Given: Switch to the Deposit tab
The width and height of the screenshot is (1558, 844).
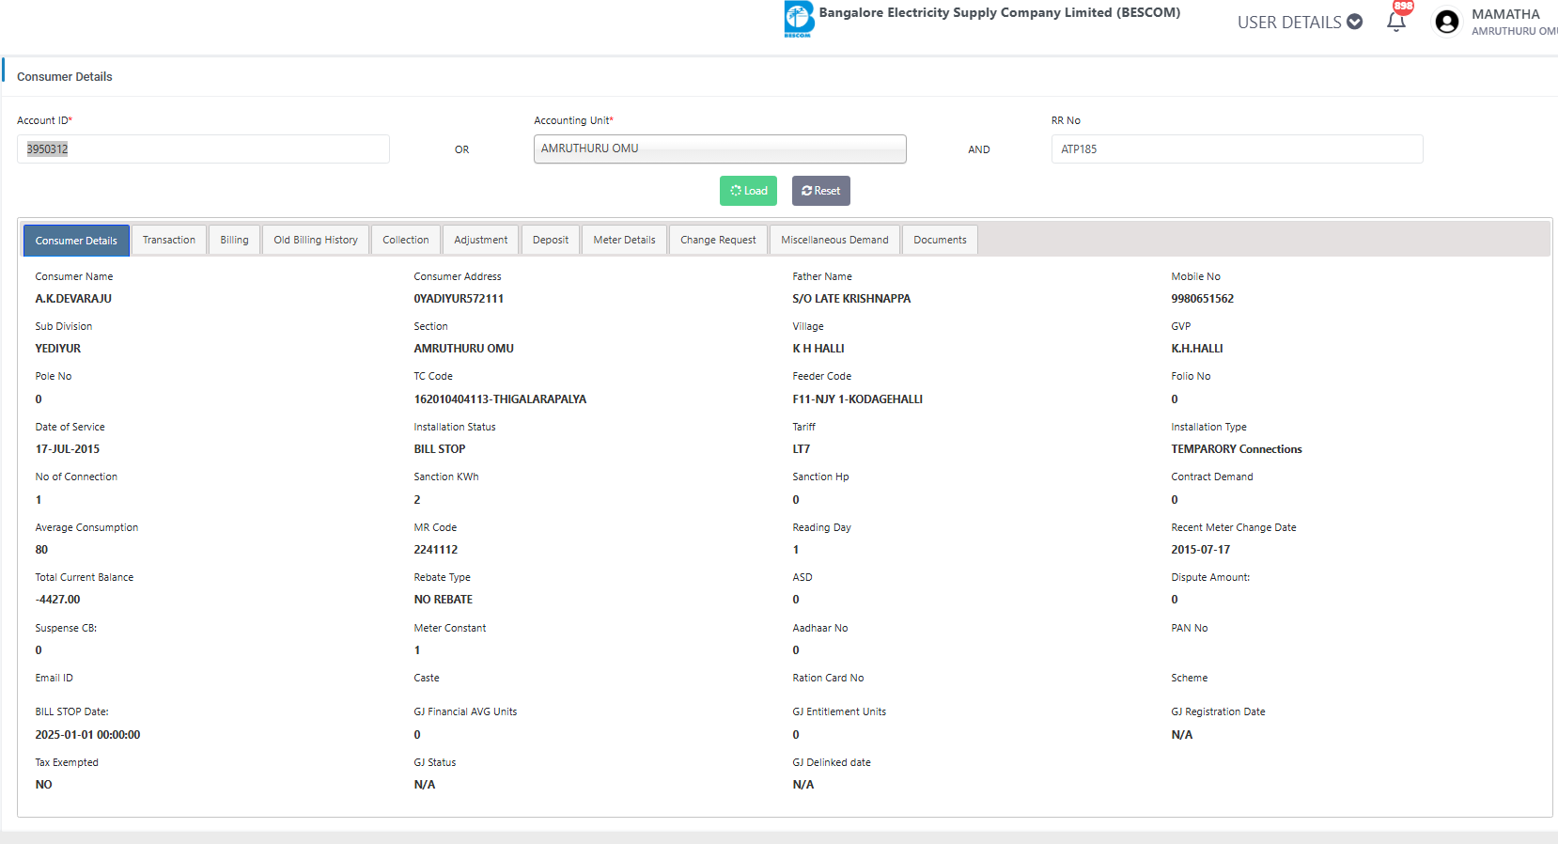Looking at the screenshot, I should point(551,240).
